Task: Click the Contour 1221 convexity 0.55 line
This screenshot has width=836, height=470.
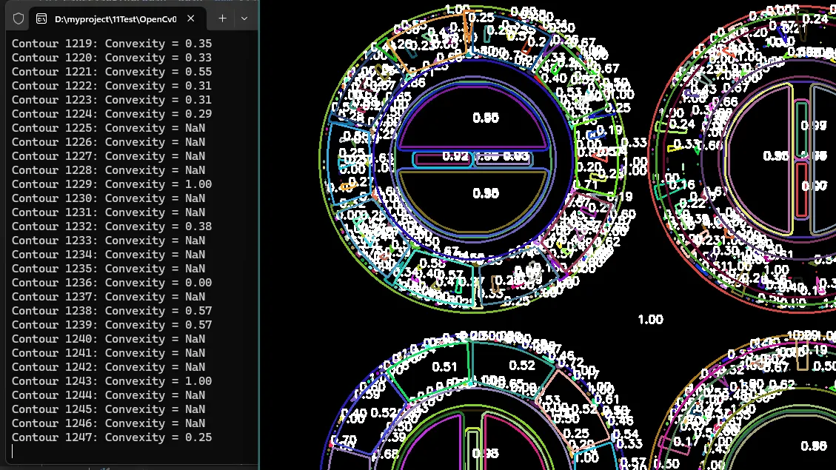Action: pyautogui.click(x=112, y=72)
